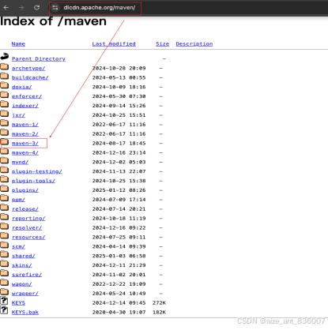
Task: Click folder icon beside archetype/
Action: pos(5,66)
